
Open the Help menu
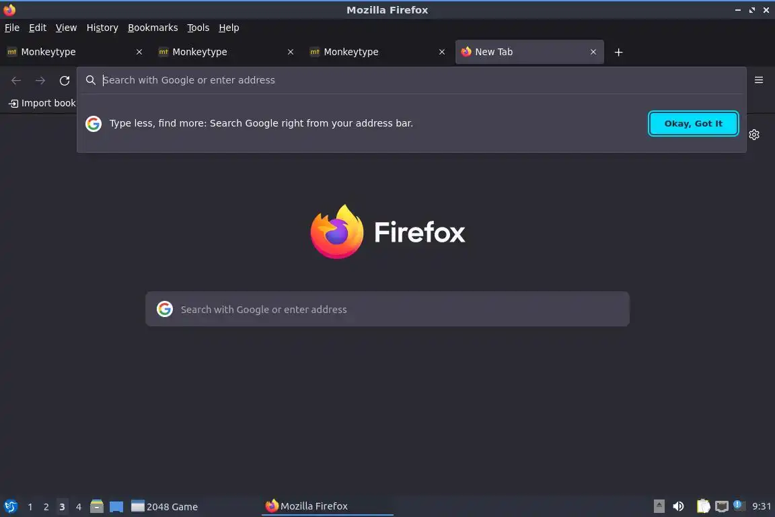[229, 28]
